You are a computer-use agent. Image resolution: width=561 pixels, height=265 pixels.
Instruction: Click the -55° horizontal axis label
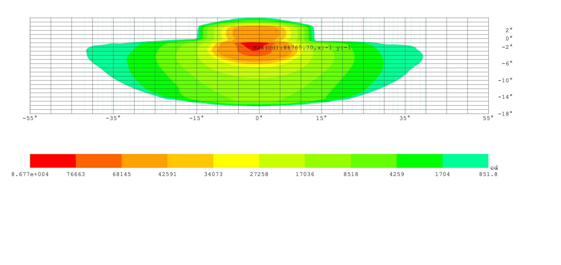coord(30,118)
